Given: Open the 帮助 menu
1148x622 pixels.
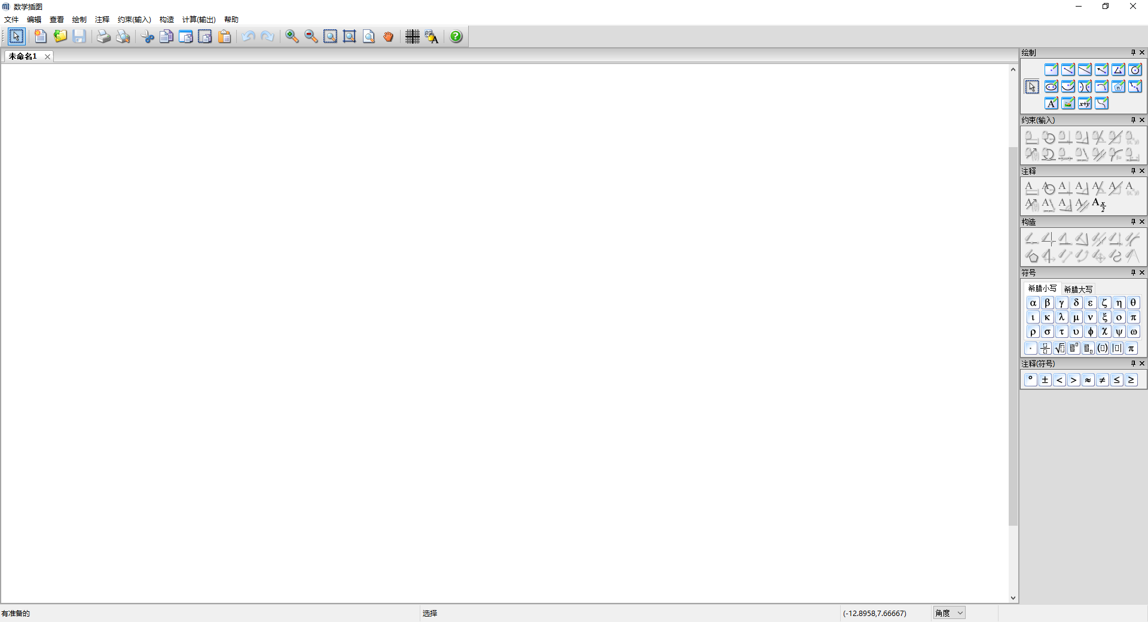Looking at the screenshot, I should click(231, 20).
